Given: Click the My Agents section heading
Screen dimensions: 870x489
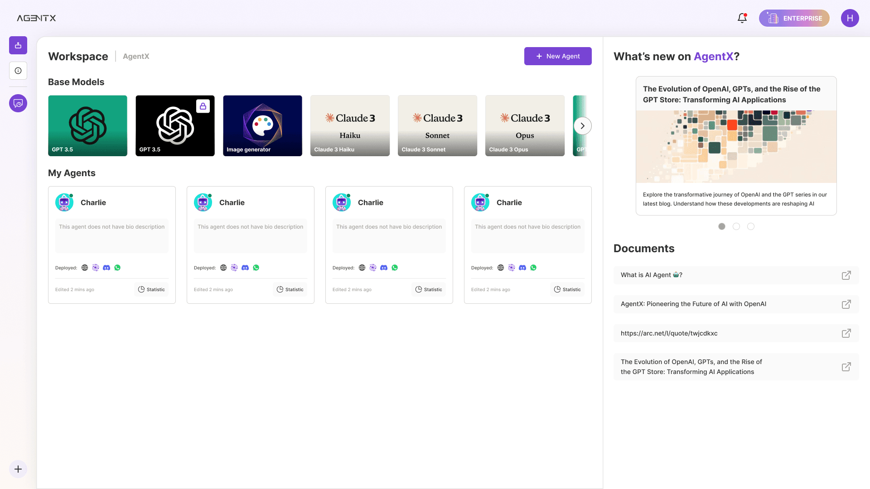Looking at the screenshot, I should [x=72, y=173].
